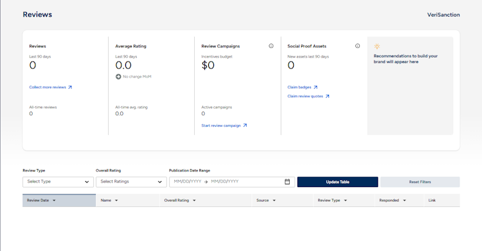Click the Recommendations to build your brand text

(x=406, y=59)
